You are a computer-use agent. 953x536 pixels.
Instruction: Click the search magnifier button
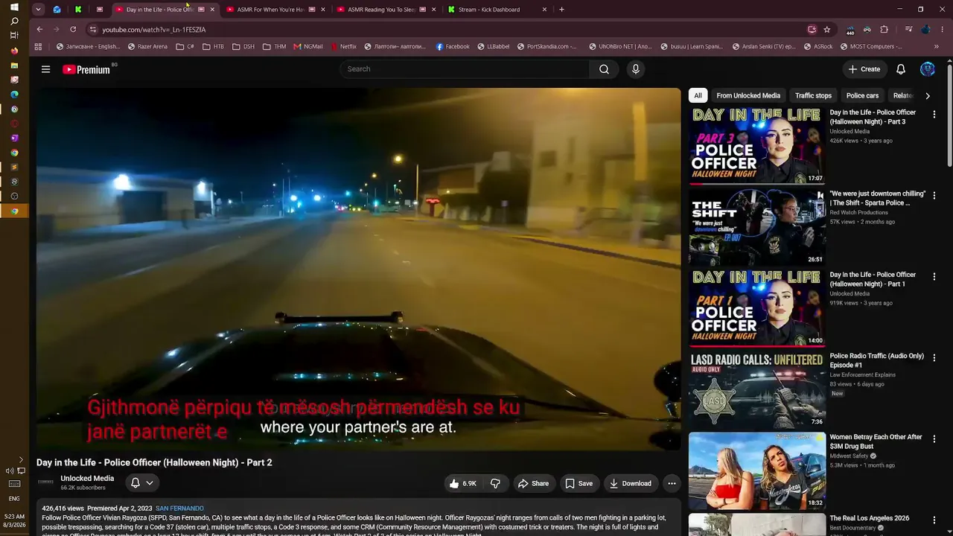(x=604, y=69)
